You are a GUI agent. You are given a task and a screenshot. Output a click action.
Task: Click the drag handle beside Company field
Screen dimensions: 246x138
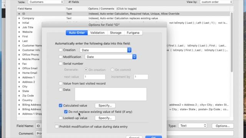coord(19,18)
